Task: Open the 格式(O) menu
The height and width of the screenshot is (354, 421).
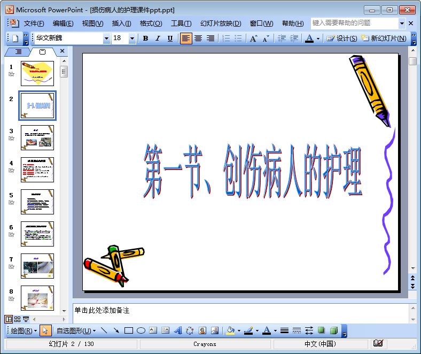Action: pyautogui.click(x=151, y=24)
